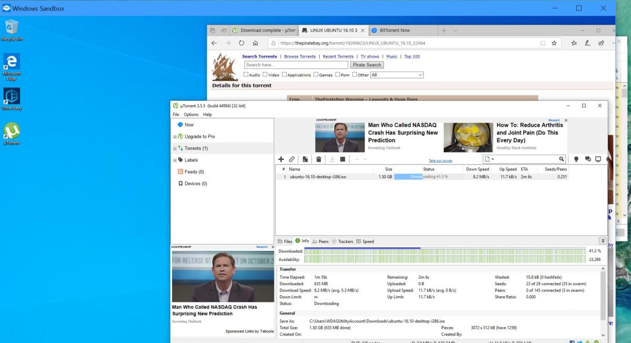Move torrent up the queue arrow
631x343 pixels.
click(x=357, y=159)
